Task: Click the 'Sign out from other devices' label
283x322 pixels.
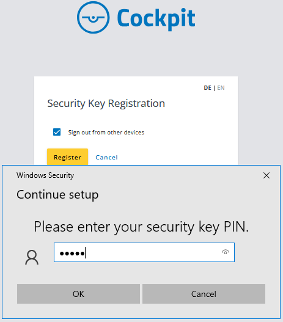Action: click(x=106, y=133)
